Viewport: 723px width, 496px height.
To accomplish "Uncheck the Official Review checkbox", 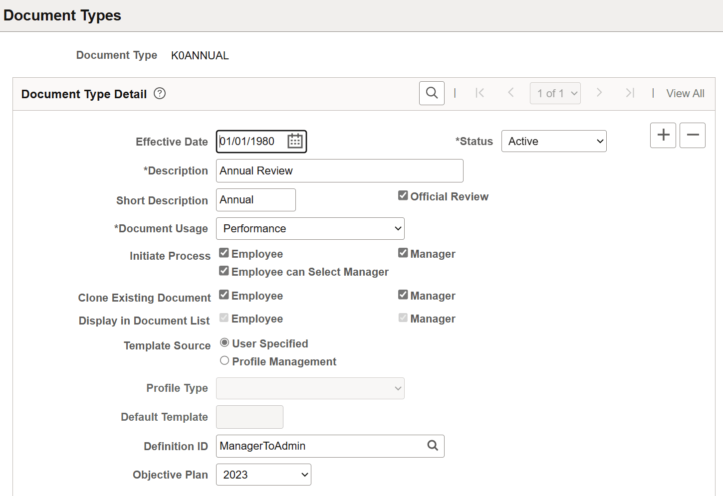I will [x=403, y=196].
